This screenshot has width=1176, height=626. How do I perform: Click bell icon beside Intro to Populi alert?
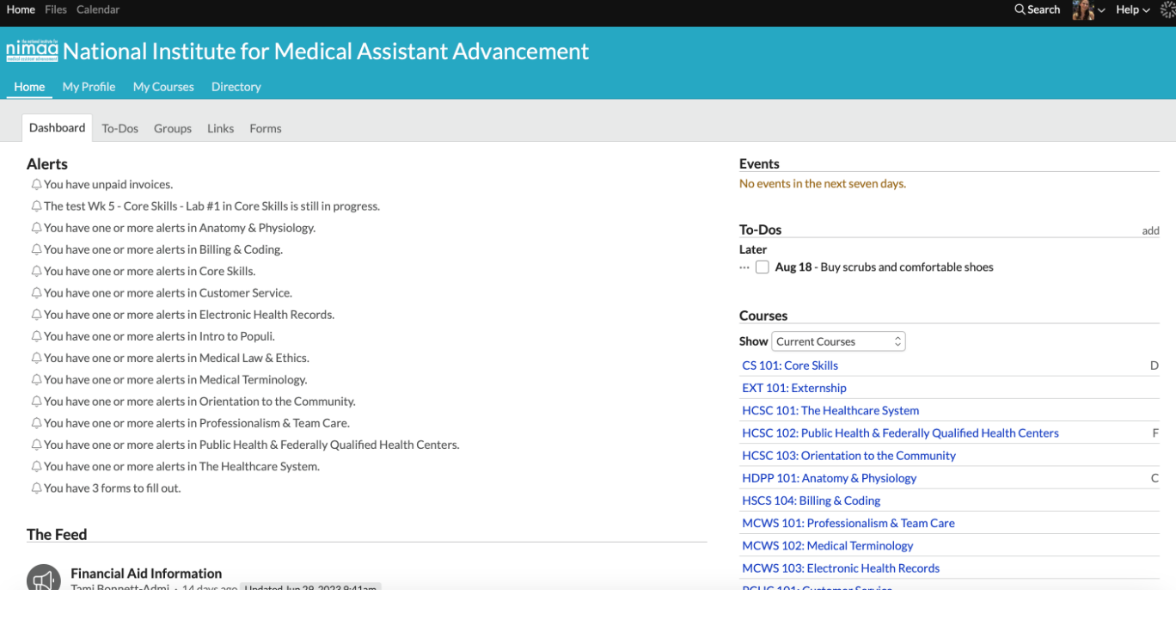36,336
